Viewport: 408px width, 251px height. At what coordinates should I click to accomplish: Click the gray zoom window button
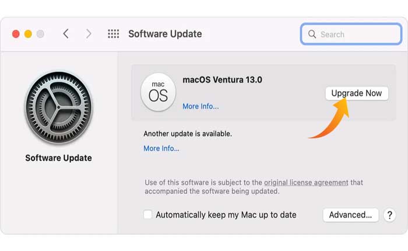[40, 34]
